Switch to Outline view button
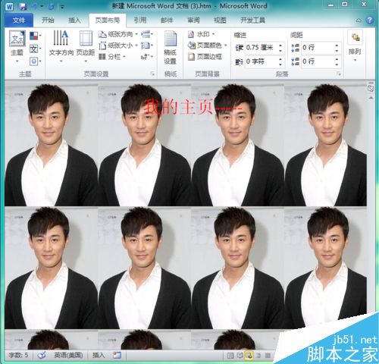 258,356
